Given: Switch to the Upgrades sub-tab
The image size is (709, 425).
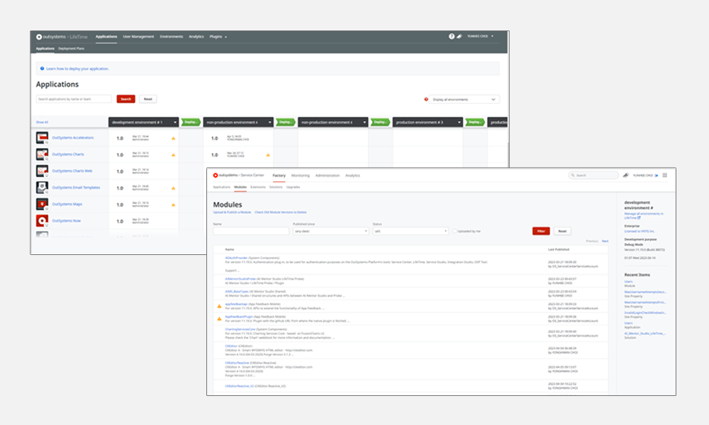Looking at the screenshot, I should [293, 187].
